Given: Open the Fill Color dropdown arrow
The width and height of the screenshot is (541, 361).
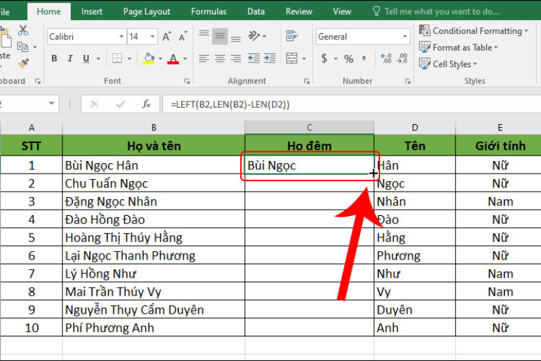Looking at the screenshot, I should pyautogui.click(x=160, y=59).
